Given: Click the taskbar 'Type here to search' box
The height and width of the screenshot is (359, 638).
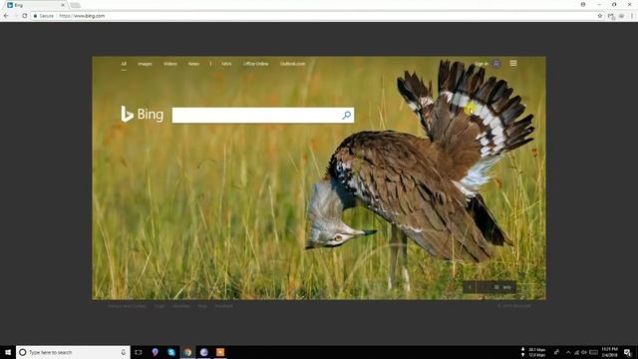Looking at the screenshot, I should click(x=73, y=352).
